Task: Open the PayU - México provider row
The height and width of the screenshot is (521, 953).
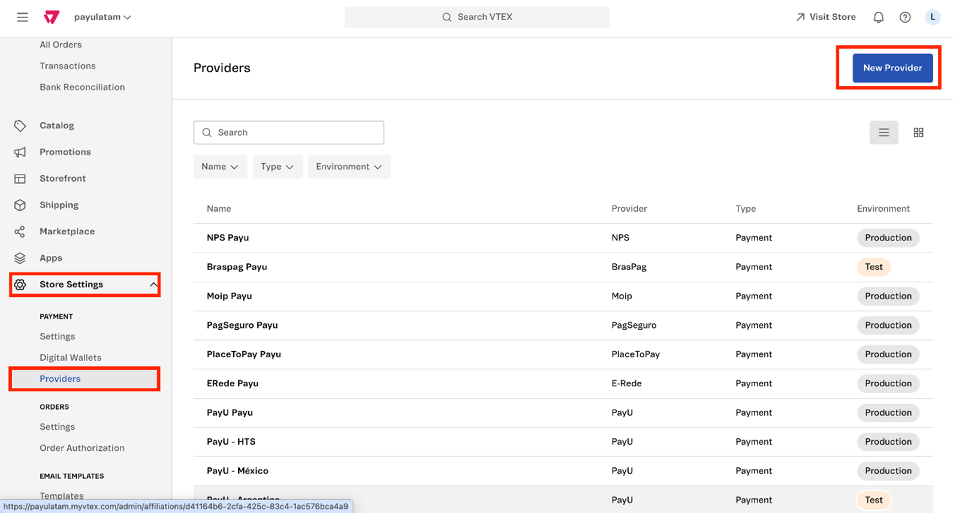Action: tap(563, 471)
